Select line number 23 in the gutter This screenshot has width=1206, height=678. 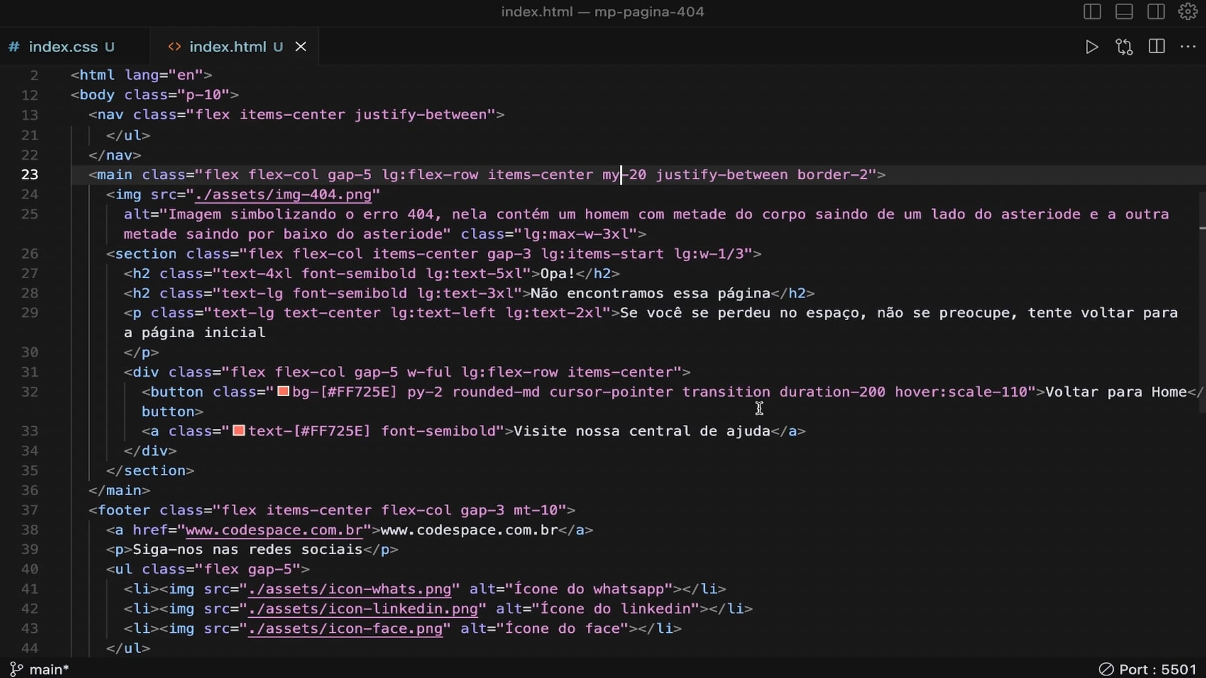pos(30,175)
